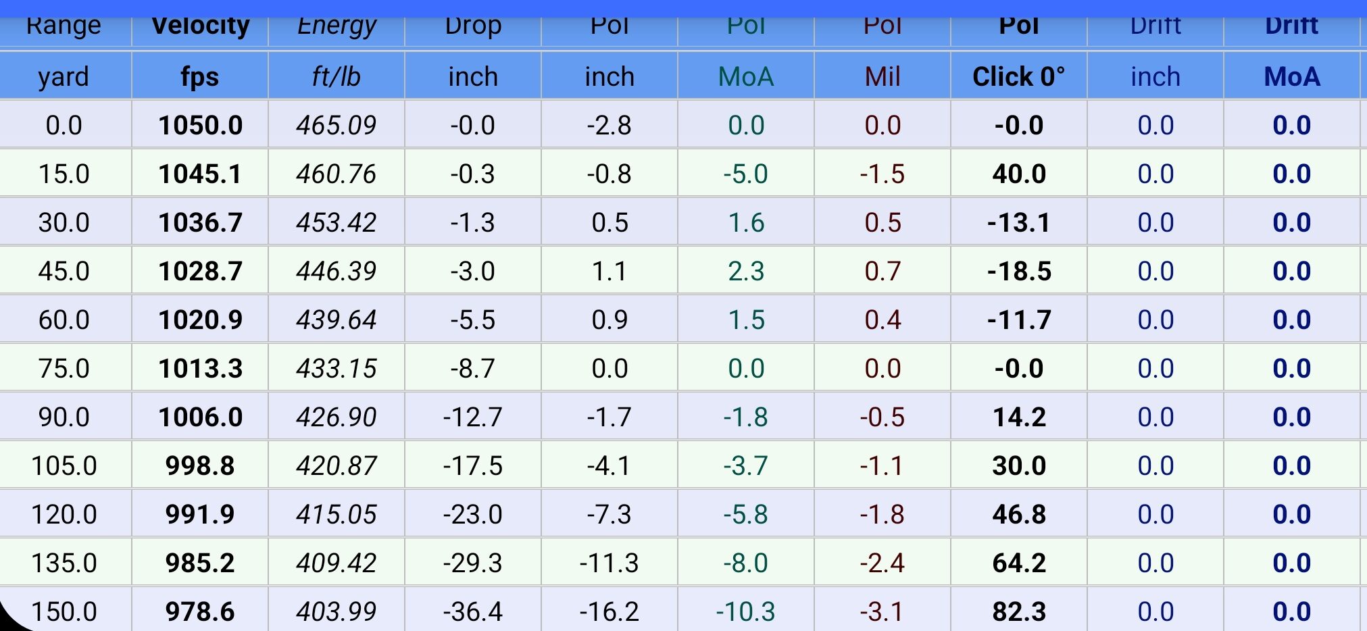
Task: Tap the -5.5 drop value
Action: coord(473,320)
